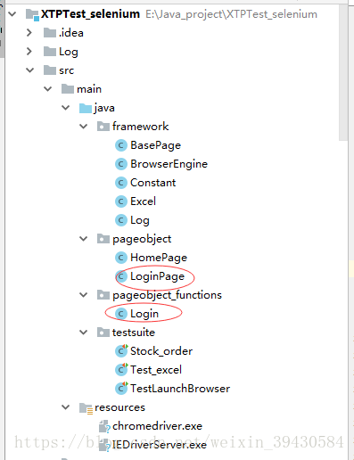Select the XTPTest_selenium project name
Image resolution: width=354 pixels, height=460 pixels.
click(90, 14)
